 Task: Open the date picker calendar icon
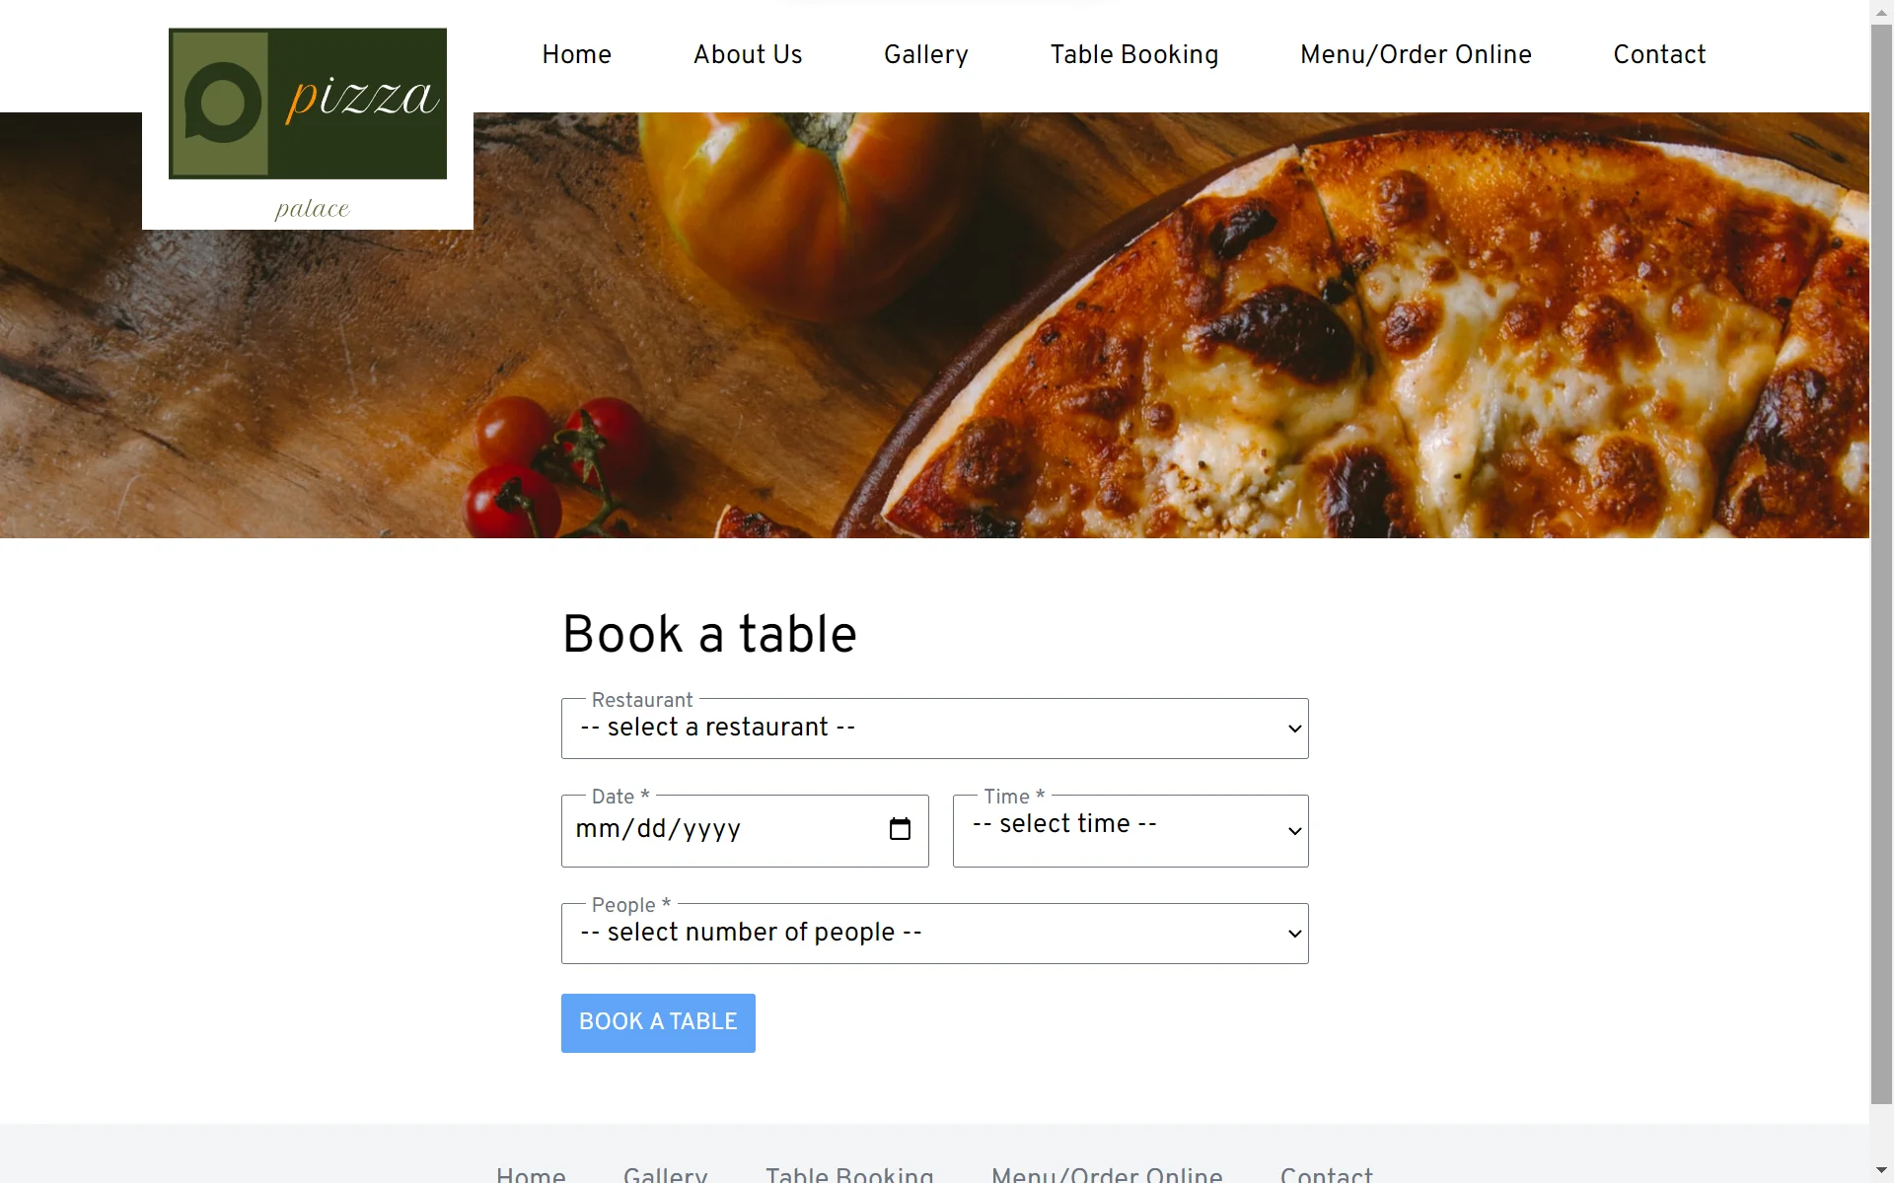[900, 829]
